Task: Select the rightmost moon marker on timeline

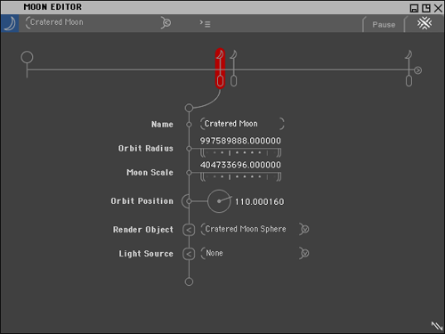Action: pos(409,69)
